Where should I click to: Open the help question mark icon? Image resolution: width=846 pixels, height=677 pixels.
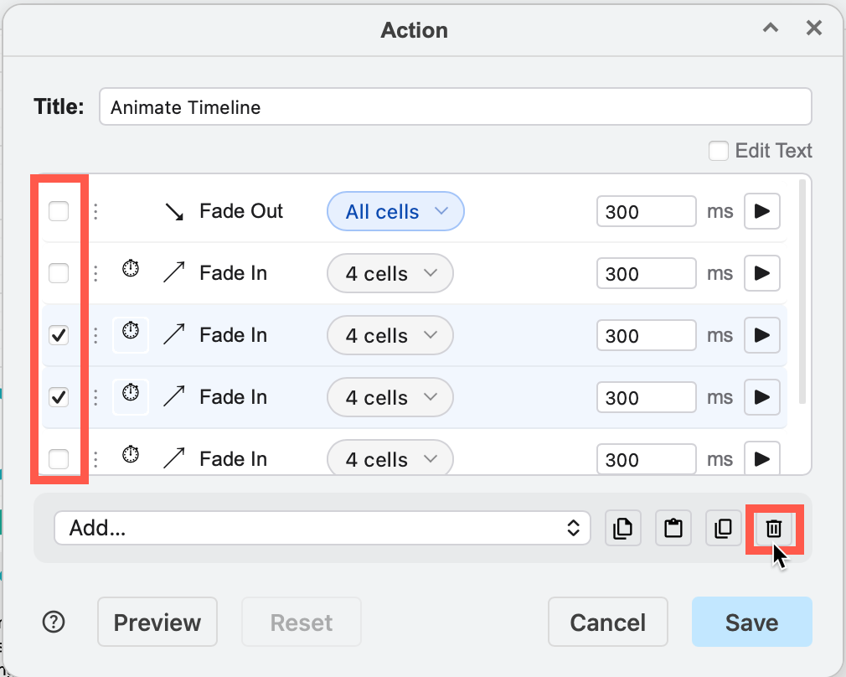(54, 622)
